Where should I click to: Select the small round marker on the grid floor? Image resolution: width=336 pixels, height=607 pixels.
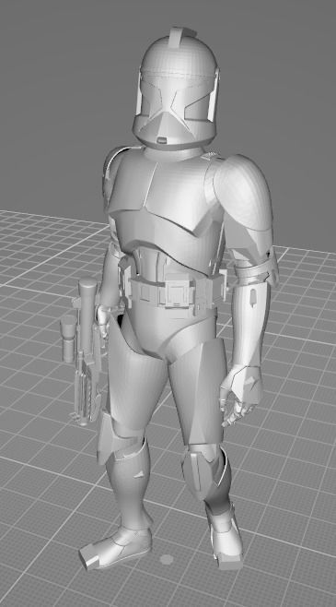point(167,559)
